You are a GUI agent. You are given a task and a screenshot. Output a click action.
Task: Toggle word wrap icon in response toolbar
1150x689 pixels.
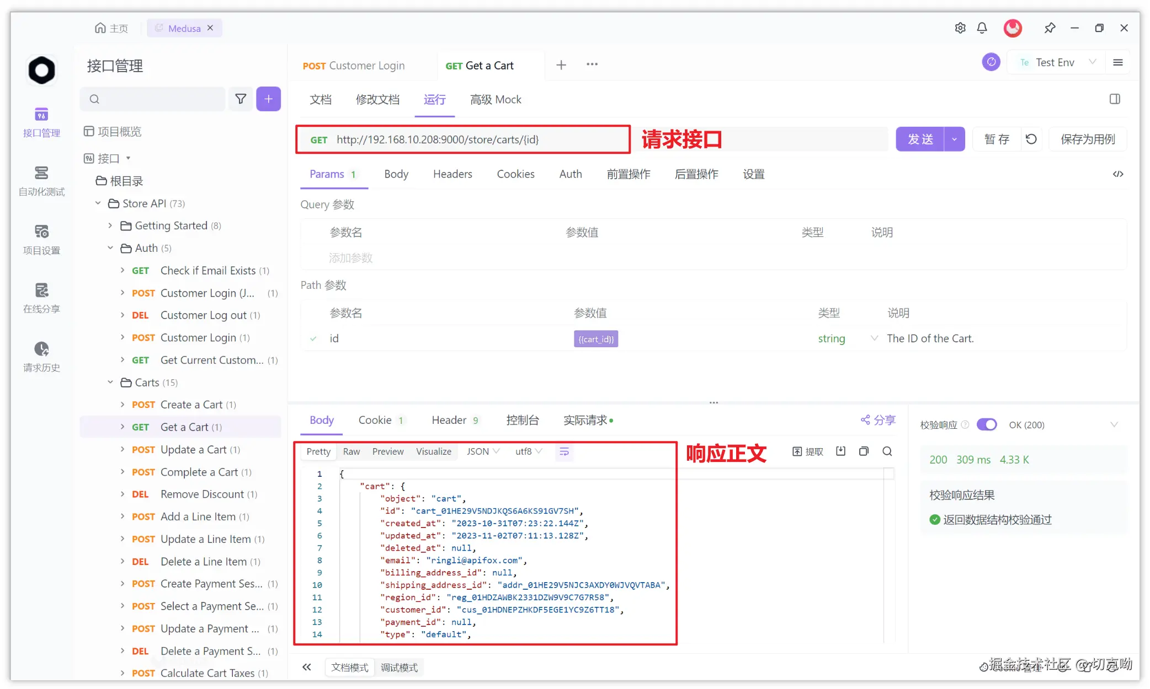coord(564,451)
